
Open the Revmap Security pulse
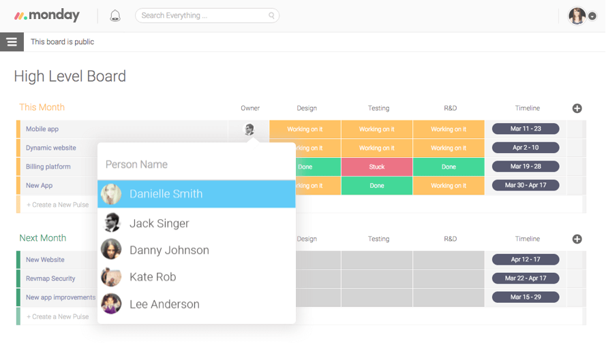click(x=50, y=278)
